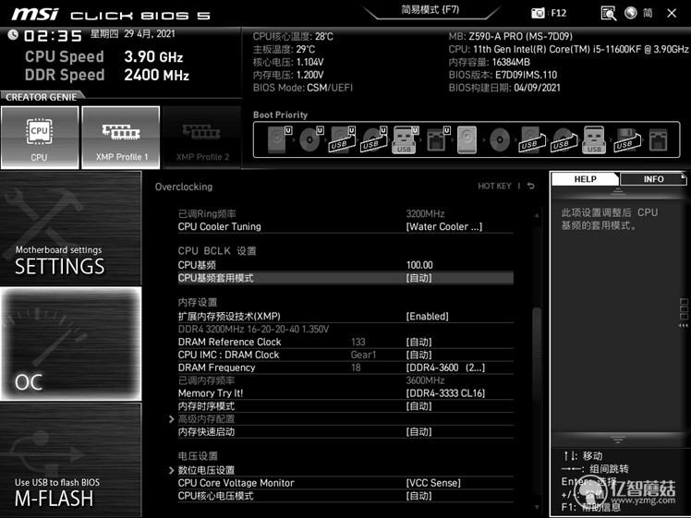The width and height of the screenshot is (691, 518).
Task: Select the first UEFI optical disc boot icon
Action: pyautogui.click(x=310, y=139)
